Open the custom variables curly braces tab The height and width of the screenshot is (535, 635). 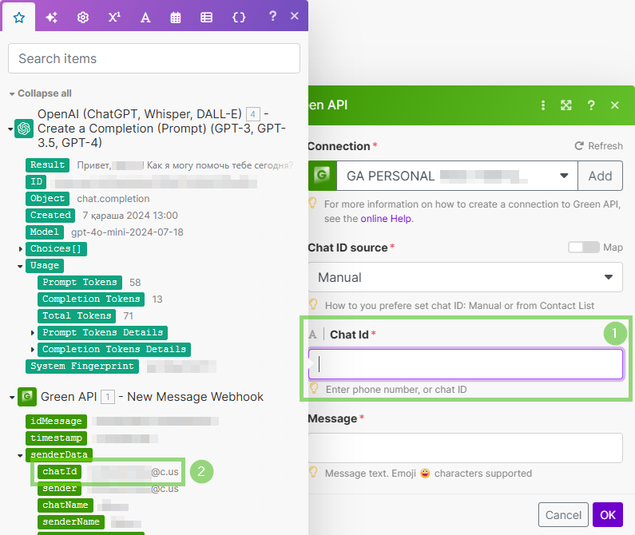pos(239,17)
